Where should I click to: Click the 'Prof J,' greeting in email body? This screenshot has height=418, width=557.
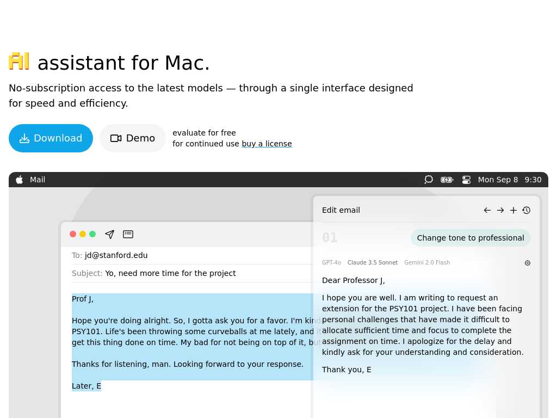point(83,299)
